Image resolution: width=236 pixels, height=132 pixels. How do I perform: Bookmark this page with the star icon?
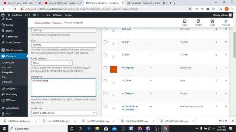pos(190,9)
